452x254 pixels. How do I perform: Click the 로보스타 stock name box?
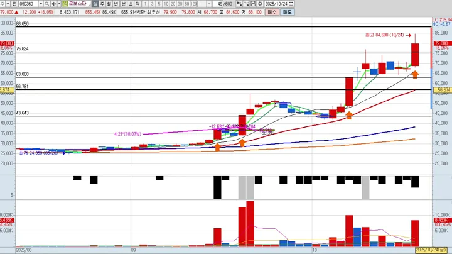coord(80,4)
